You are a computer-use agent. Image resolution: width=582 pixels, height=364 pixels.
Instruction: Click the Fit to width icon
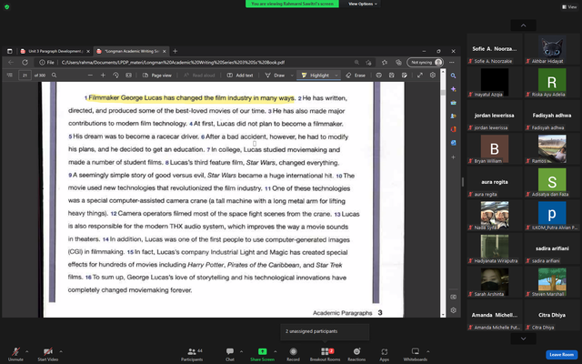(x=128, y=75)
